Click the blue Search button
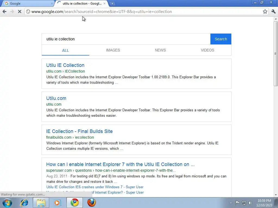 pos(221,39)
